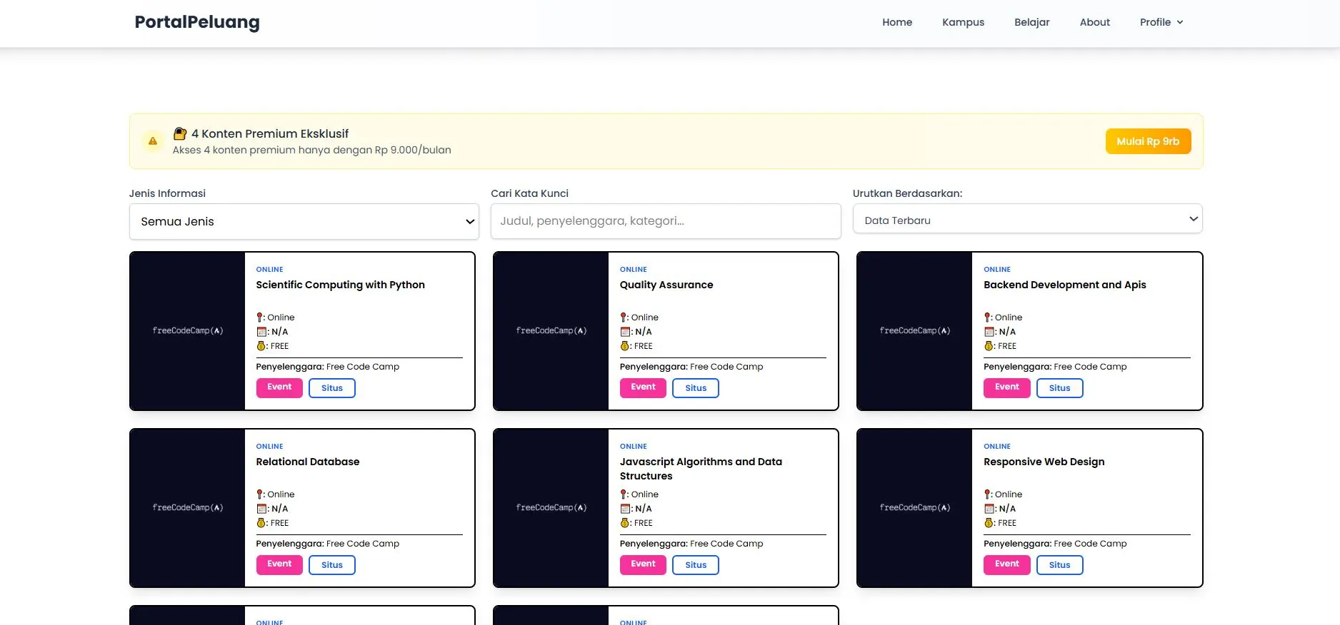Click Event button on Relational Database card

279,564
